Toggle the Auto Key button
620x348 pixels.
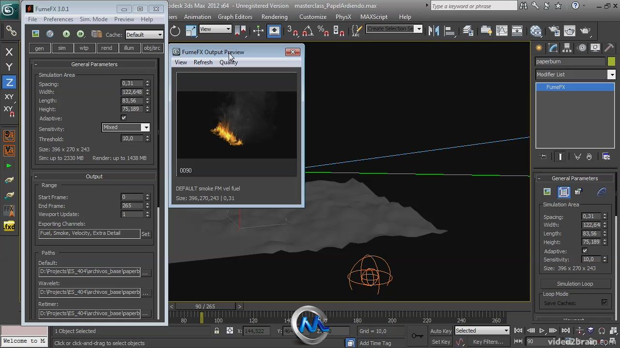(x=440, y=331)
